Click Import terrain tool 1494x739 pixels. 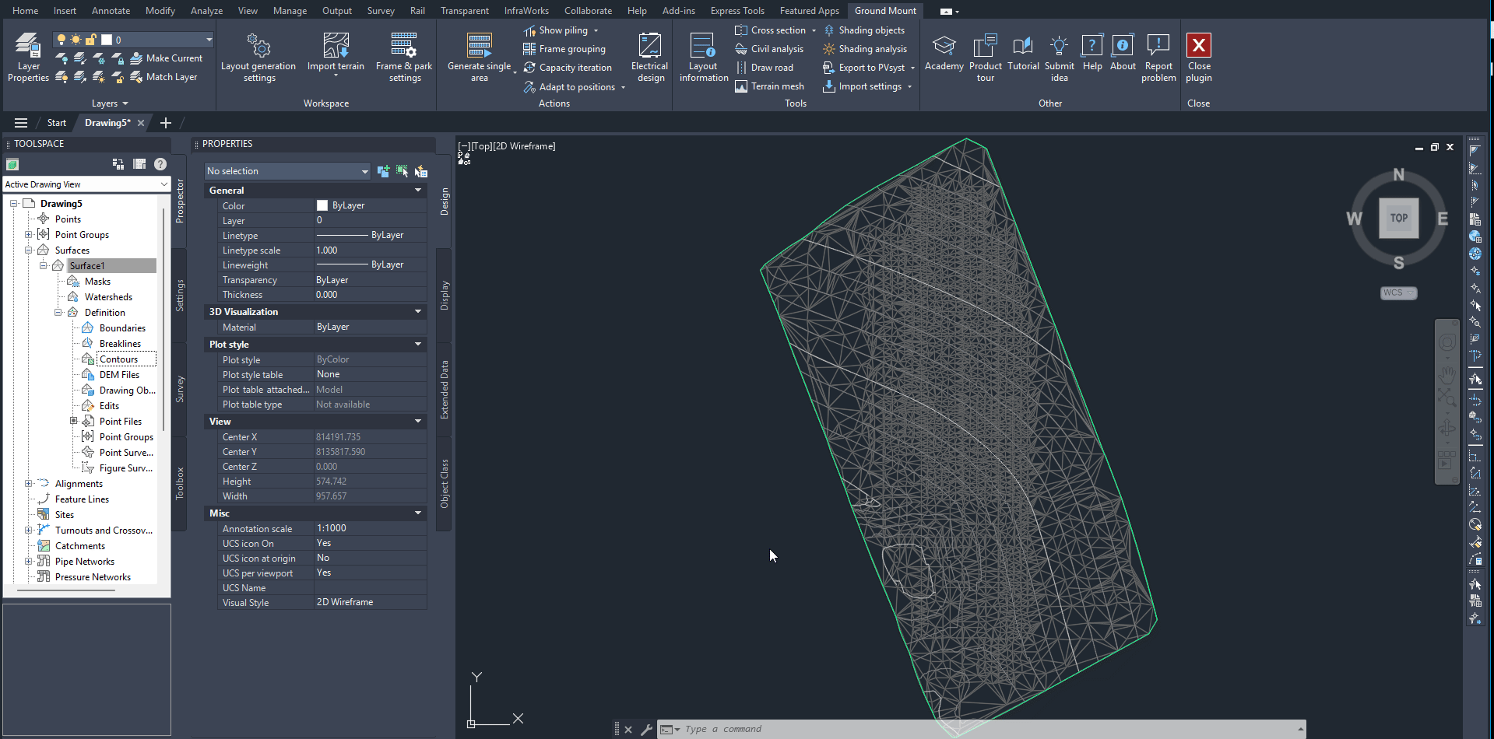tap(336, 53)
